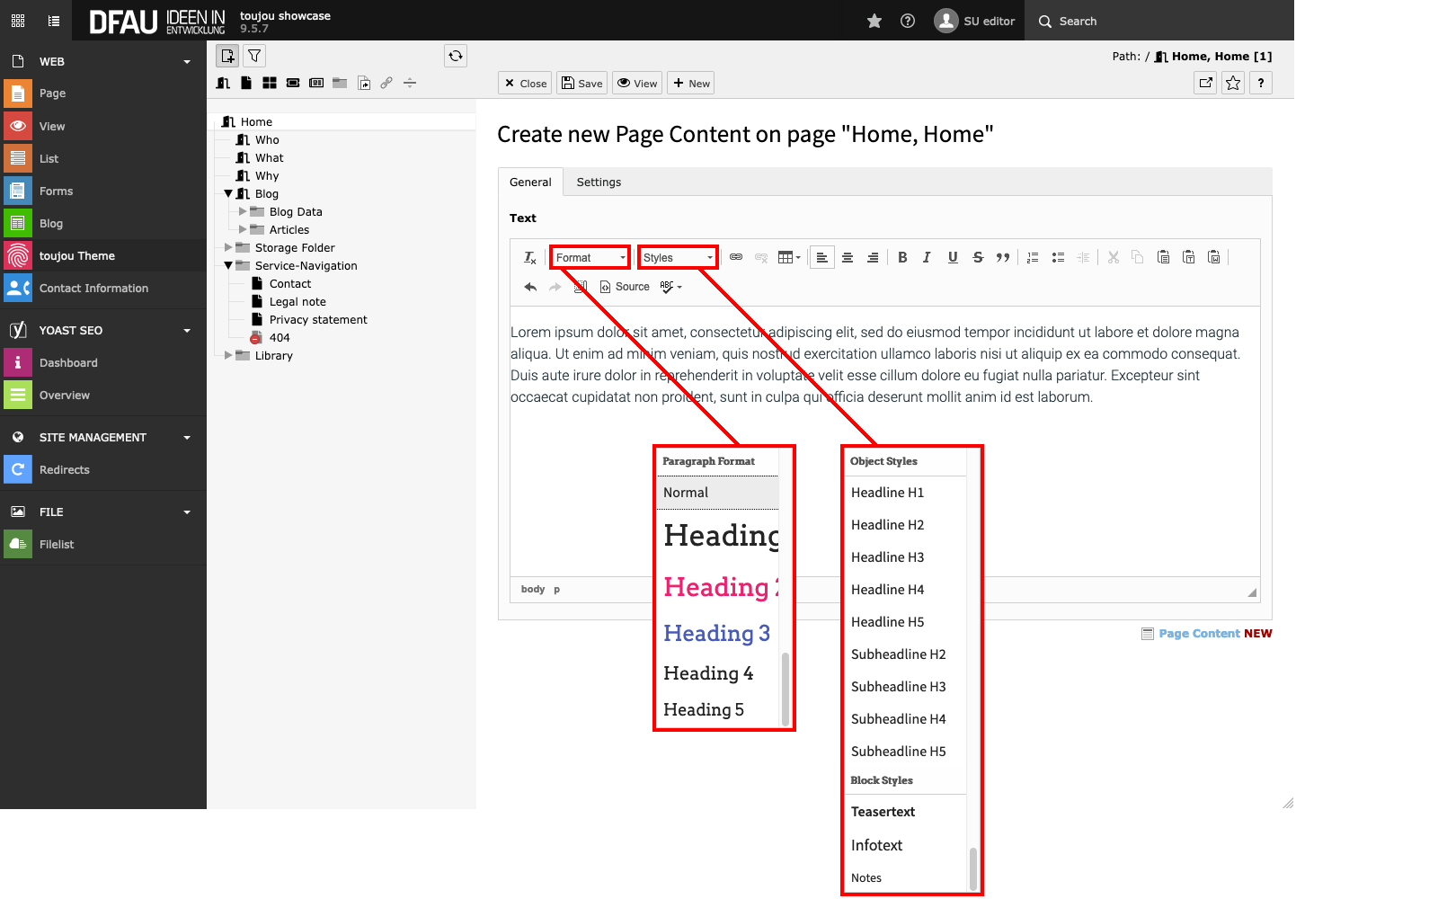Click the italic formatting icon
Screen dimensions: 1438x899
click(927, 258)
